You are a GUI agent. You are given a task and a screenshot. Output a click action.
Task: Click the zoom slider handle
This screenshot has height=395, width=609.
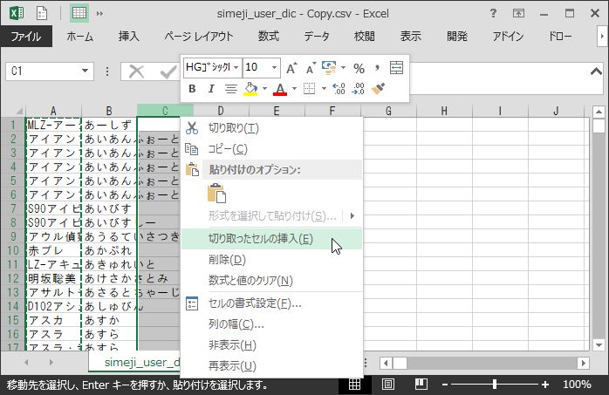[495, 385]
